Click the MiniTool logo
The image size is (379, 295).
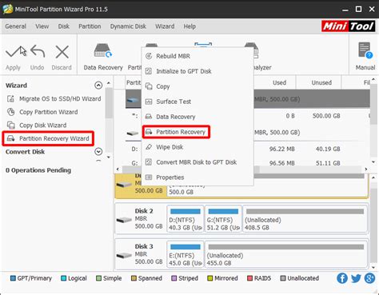[349, 26]
